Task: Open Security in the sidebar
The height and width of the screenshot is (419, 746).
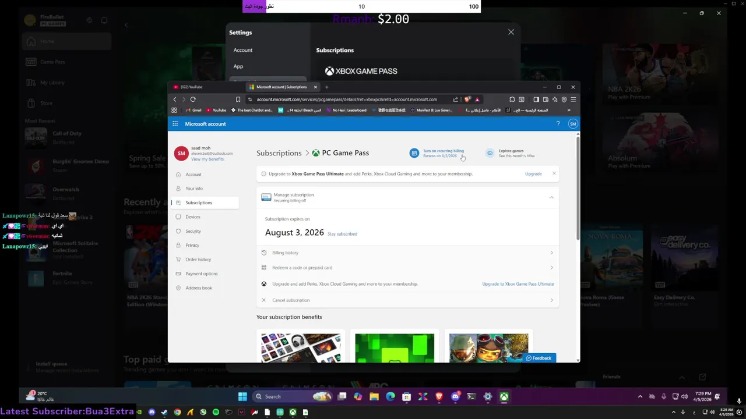Action: click(193, 231)
